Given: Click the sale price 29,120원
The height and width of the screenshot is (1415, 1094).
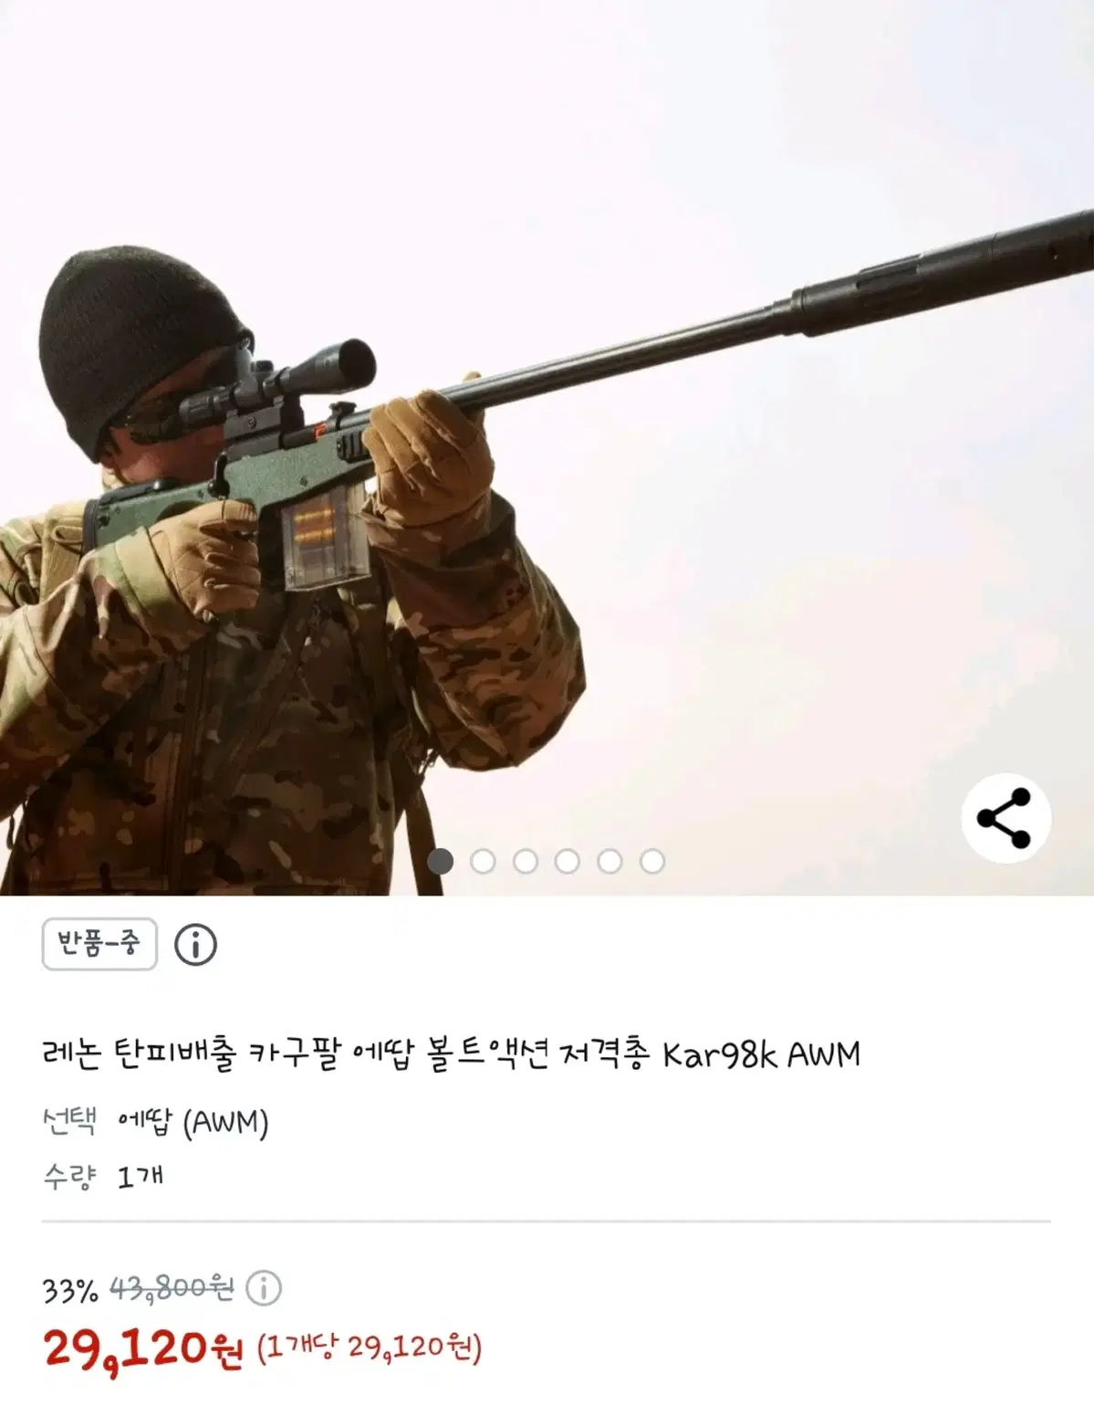Looking at the screenshot, I should pos(143,1349).
